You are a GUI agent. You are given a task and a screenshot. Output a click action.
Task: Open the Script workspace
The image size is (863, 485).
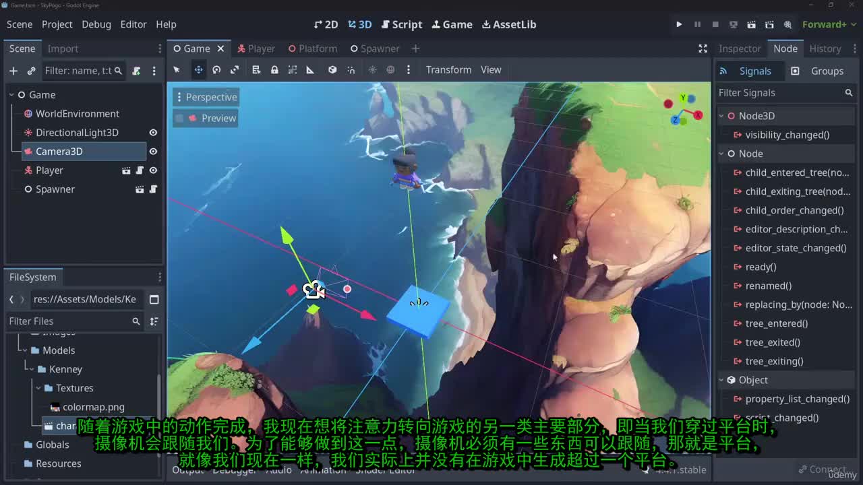(402, 24)
